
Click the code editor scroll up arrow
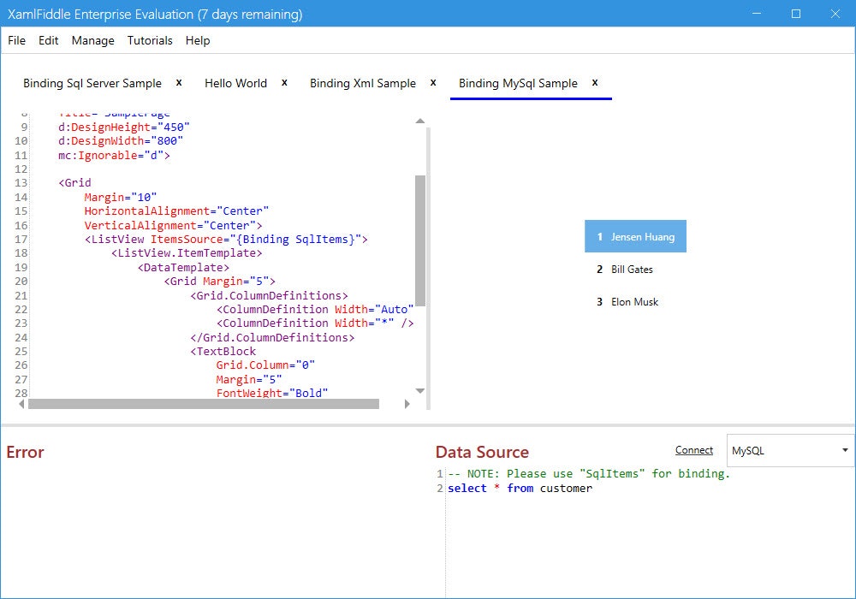point(419,122)
